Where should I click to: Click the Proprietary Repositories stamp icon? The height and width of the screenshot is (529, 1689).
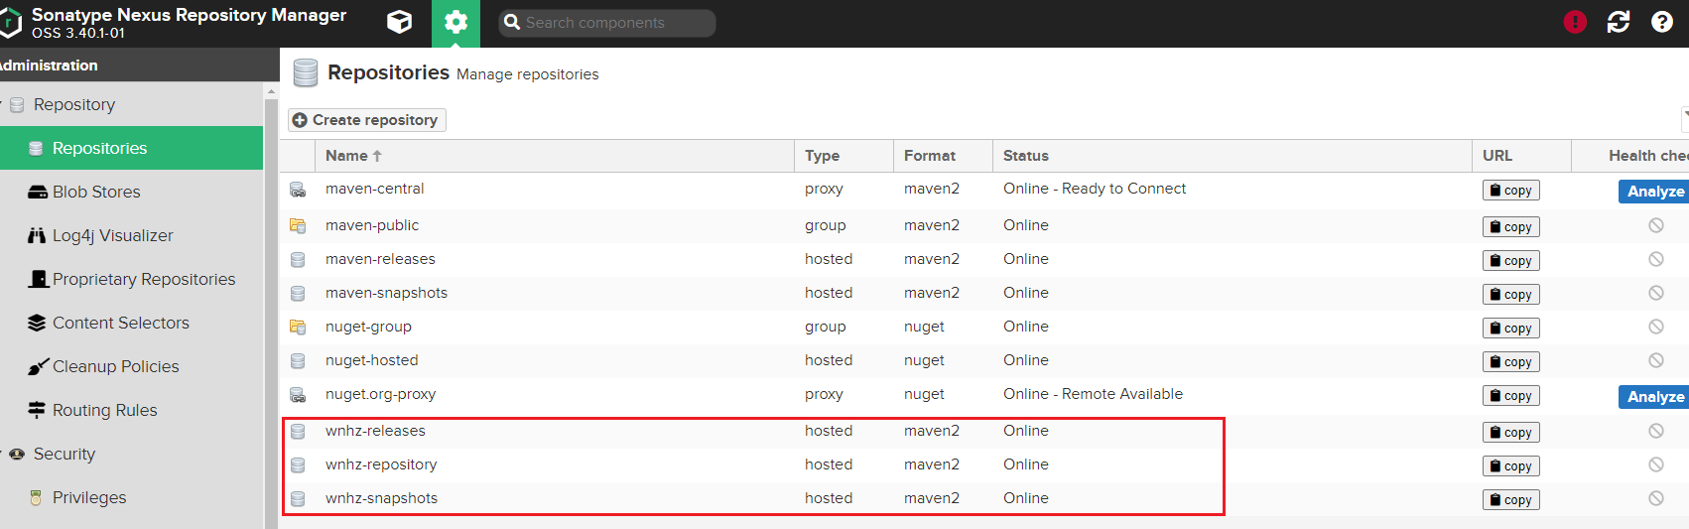[x=38, y=279]
